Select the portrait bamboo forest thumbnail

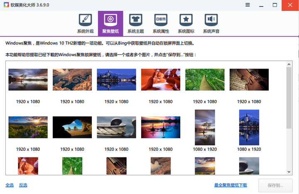[x=72, y=166]
